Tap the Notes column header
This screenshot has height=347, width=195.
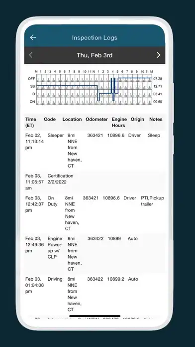pyautogui.click(x=156, y=119)
